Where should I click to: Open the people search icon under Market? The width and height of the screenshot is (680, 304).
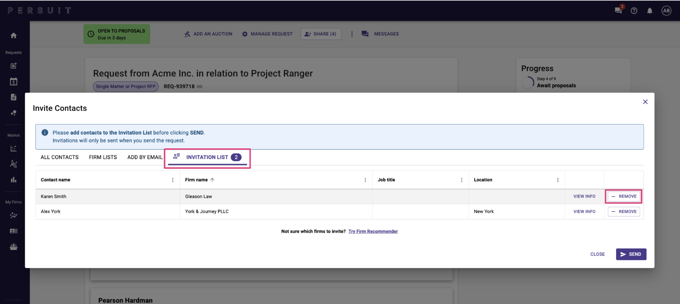(13, 164)
